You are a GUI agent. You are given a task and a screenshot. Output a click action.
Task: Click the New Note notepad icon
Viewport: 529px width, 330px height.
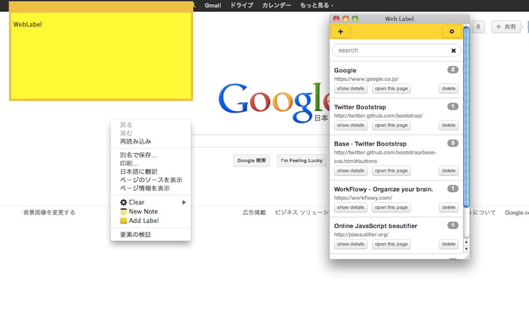(x=123, y=211)
